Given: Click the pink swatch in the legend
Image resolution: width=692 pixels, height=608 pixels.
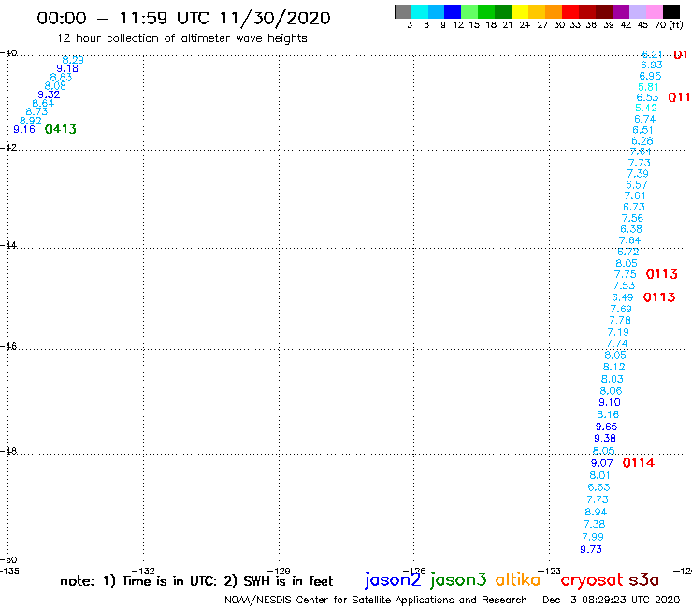Looking at the screenshot, I should 655,11.
